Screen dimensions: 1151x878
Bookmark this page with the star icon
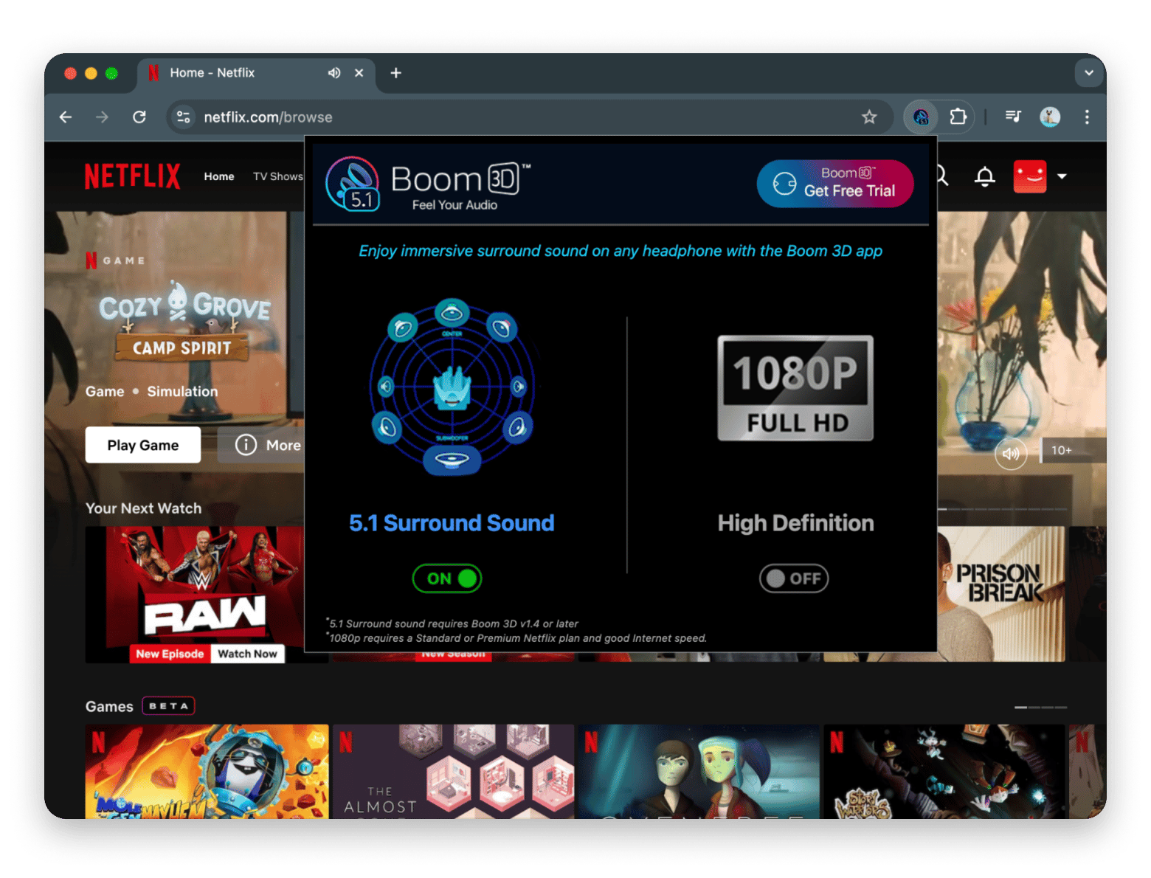coord(869,117)
